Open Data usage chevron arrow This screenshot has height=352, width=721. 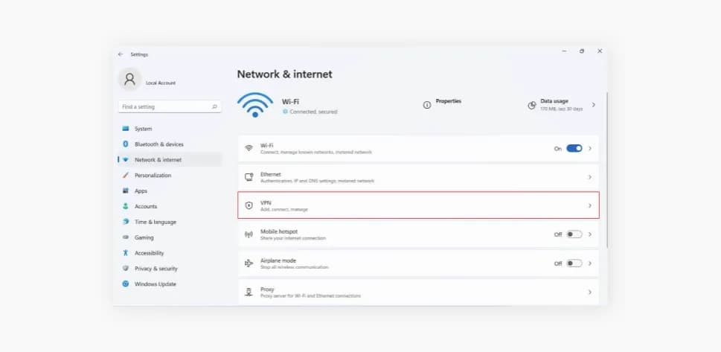pos(593,105)
